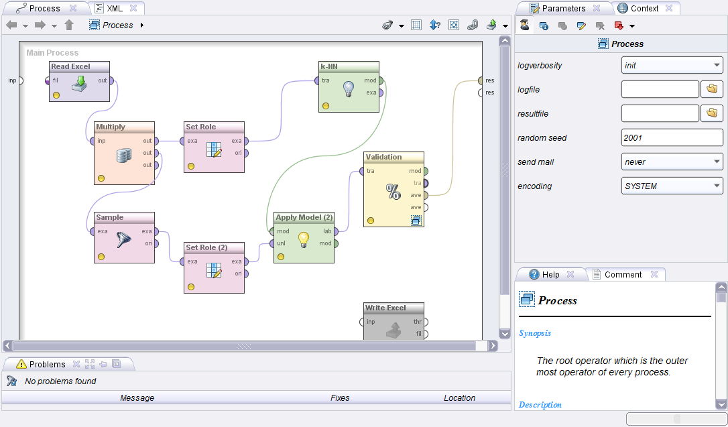728x427 pixels.
Task: Browse for resultfile with the folder icon
Action: pos(712,113)
